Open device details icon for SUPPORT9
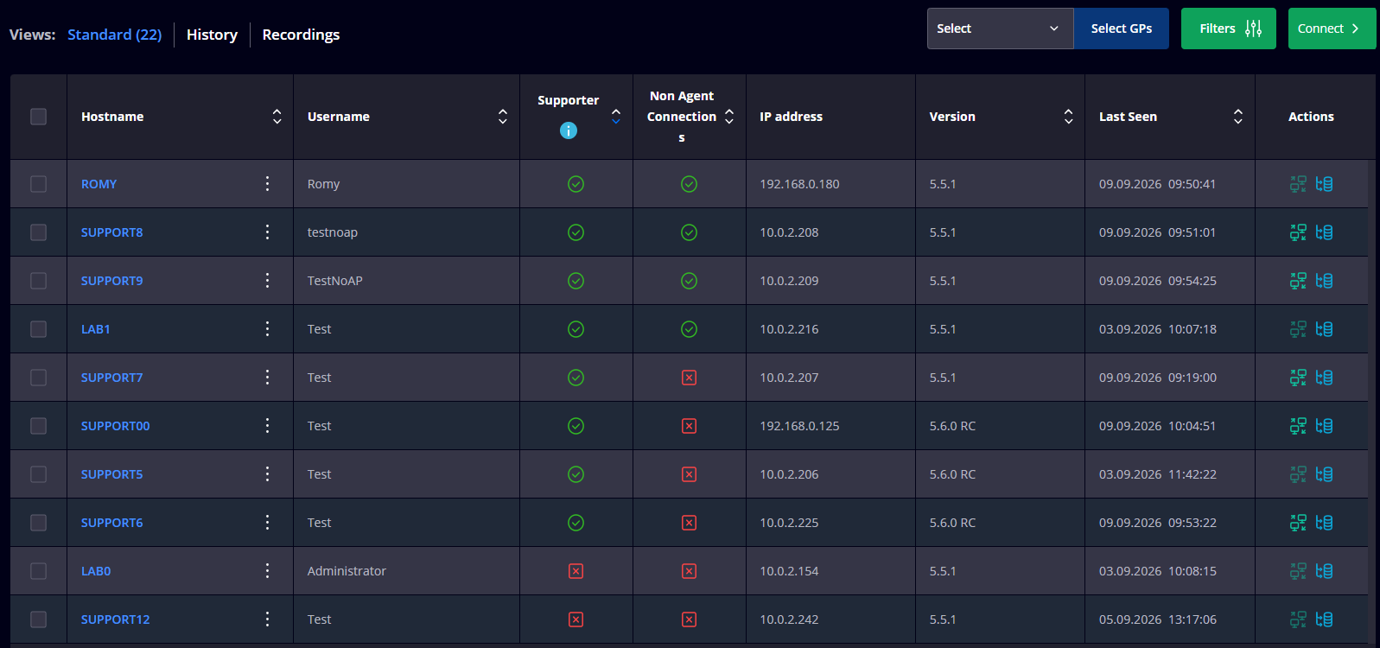Viewport: 1380px width, 648px height. 1324,281
